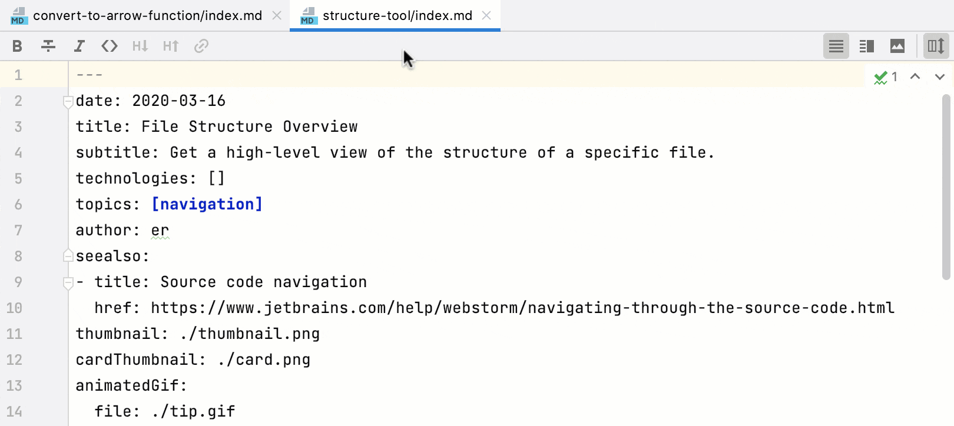Increase header level with H-up icon
Image resolution: width=954 pixels, height=426 pixels.
[x=171, y=46]
